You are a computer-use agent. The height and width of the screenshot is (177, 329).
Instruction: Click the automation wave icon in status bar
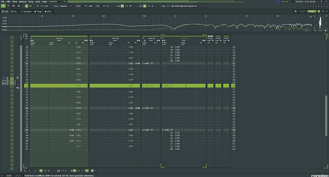pyautogui.click(x=18, y=176)
